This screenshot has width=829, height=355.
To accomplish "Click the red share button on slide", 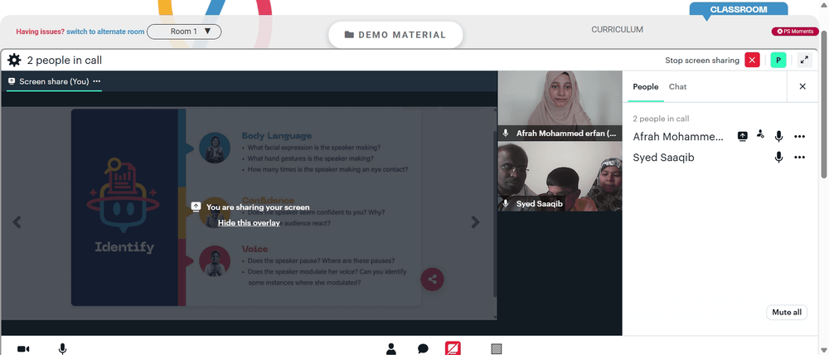I will click(433, 280).
